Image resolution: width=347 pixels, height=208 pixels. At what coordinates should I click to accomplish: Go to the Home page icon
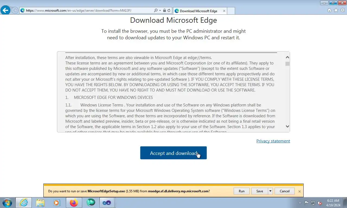[329, 10]
